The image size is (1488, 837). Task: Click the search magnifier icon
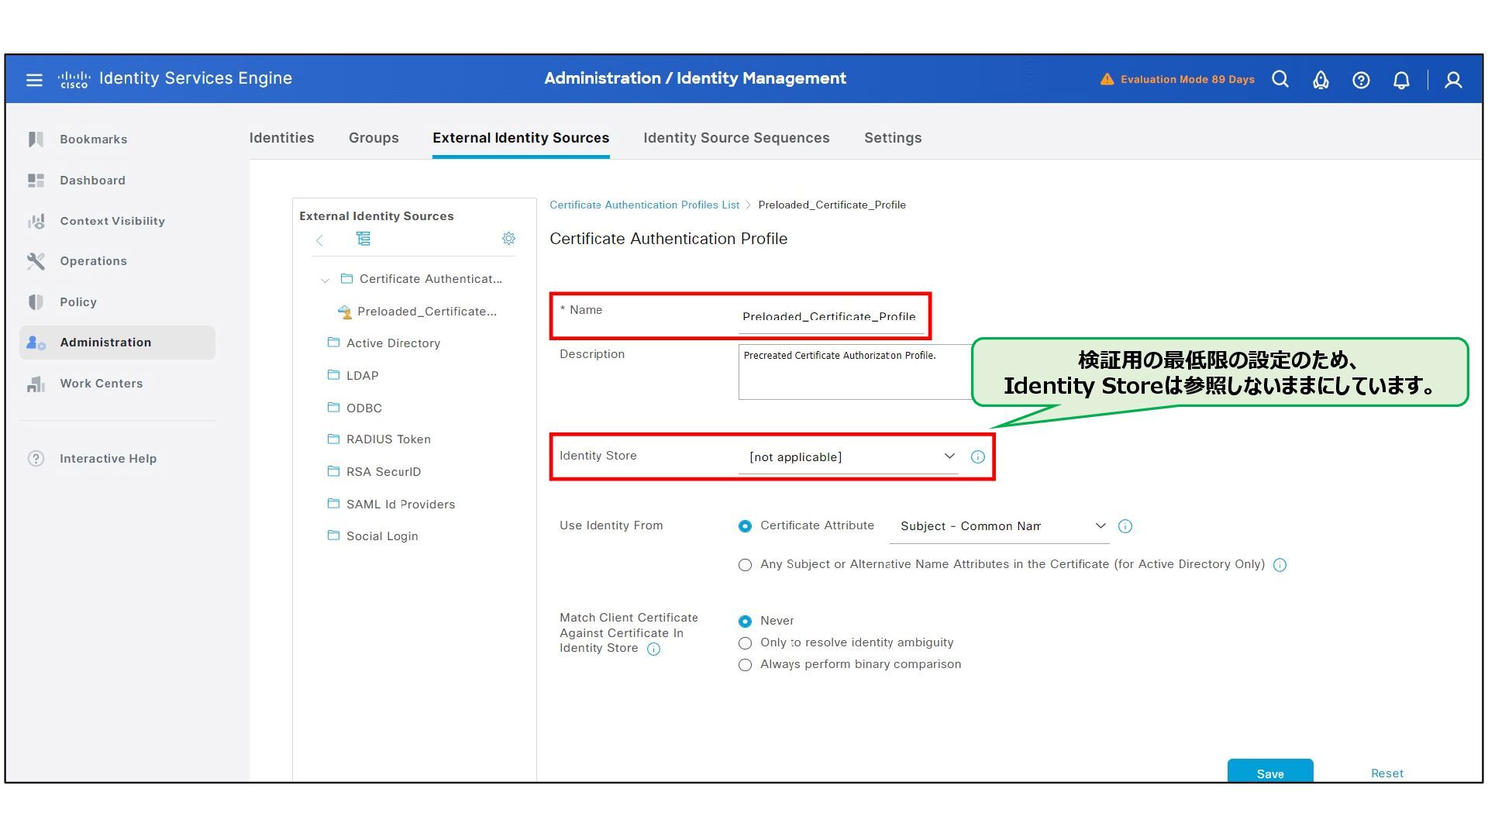pos(1280,80)
